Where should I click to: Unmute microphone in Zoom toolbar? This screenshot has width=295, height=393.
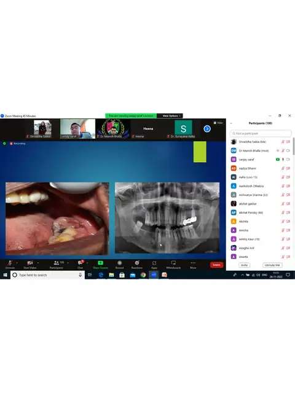point(10,265)
